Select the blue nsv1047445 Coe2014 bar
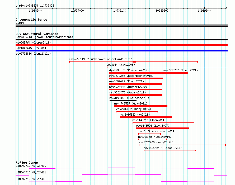235x185 pixels. tap(121, 51)
